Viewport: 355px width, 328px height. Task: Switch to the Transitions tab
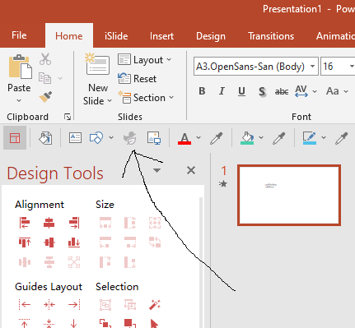tap(271, 36)
